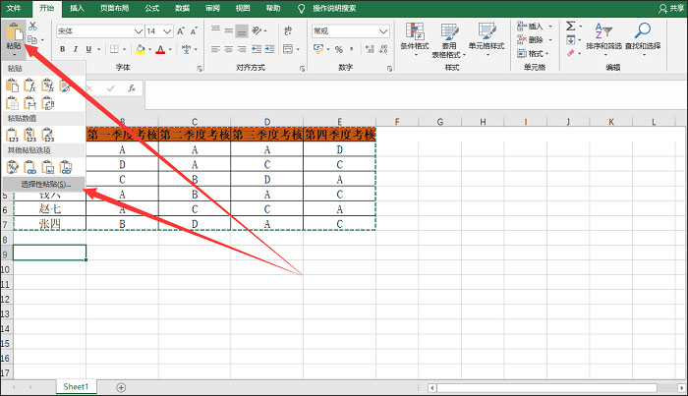688x396 pixels.
Task: Choose the Paste as Picture icon
Action: pos(47,167)
